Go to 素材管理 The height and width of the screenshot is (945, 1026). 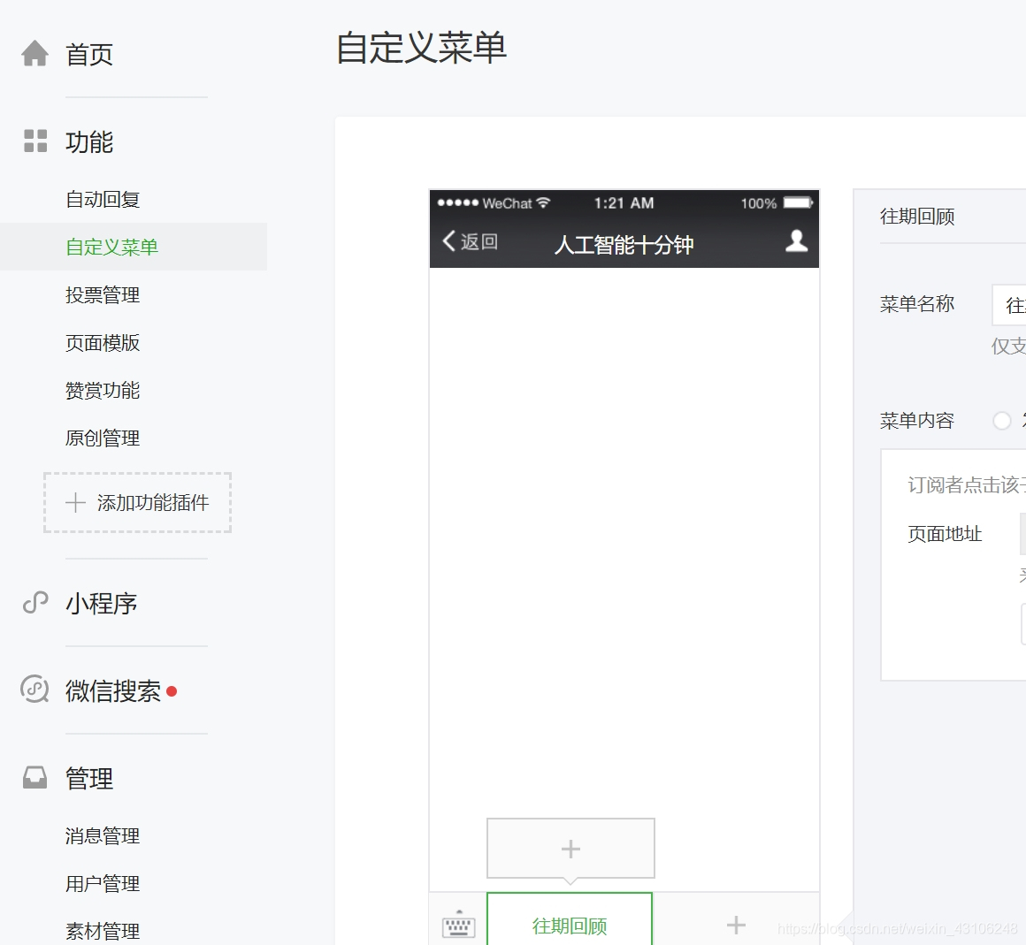click(103, 931)
